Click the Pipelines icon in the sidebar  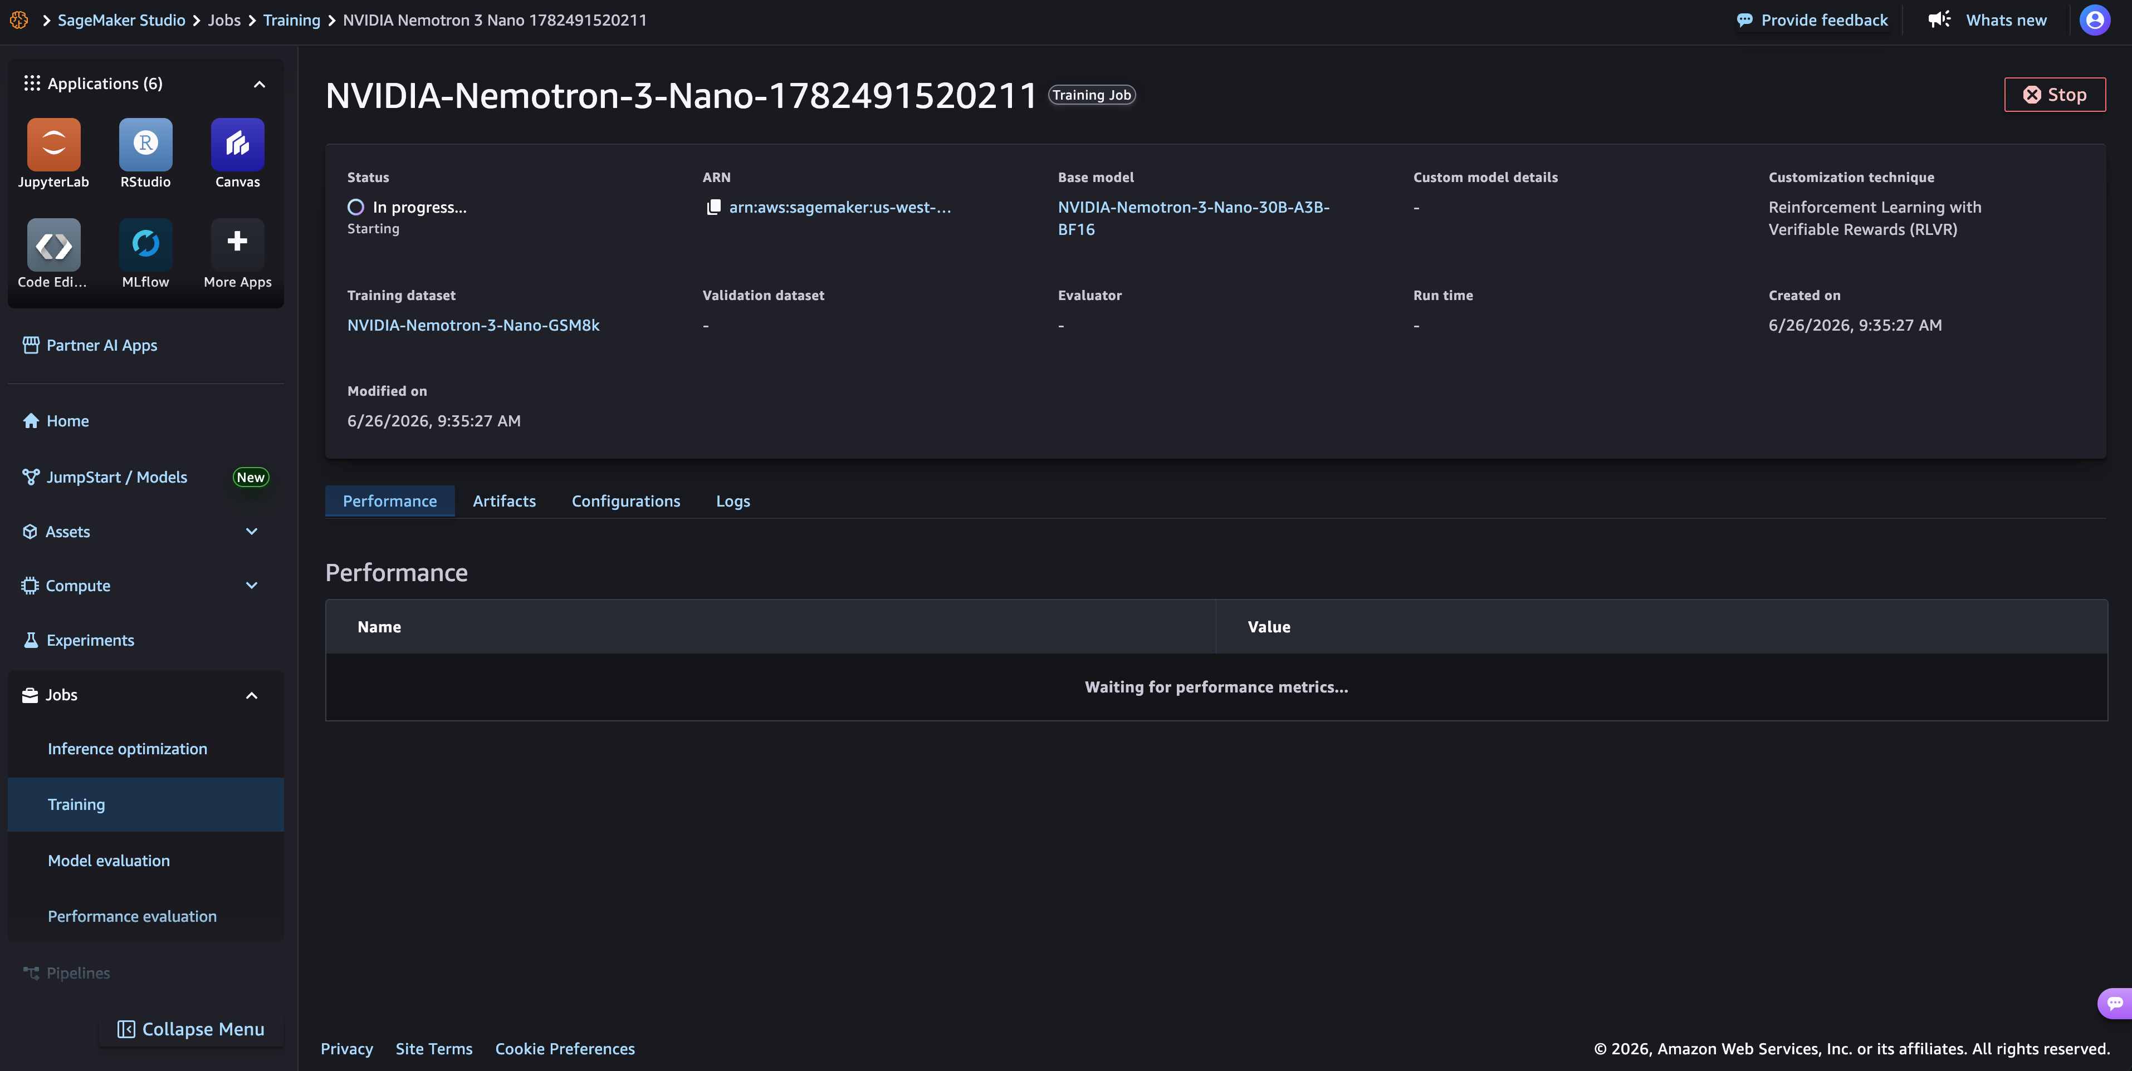(31, 974)
